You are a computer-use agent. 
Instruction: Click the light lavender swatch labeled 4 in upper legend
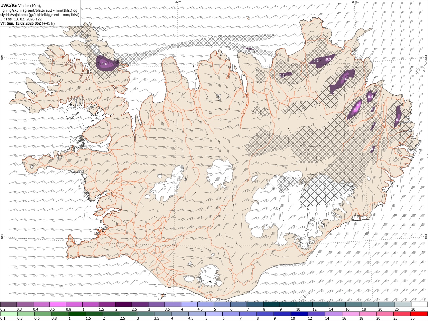(x=189, y=305)
